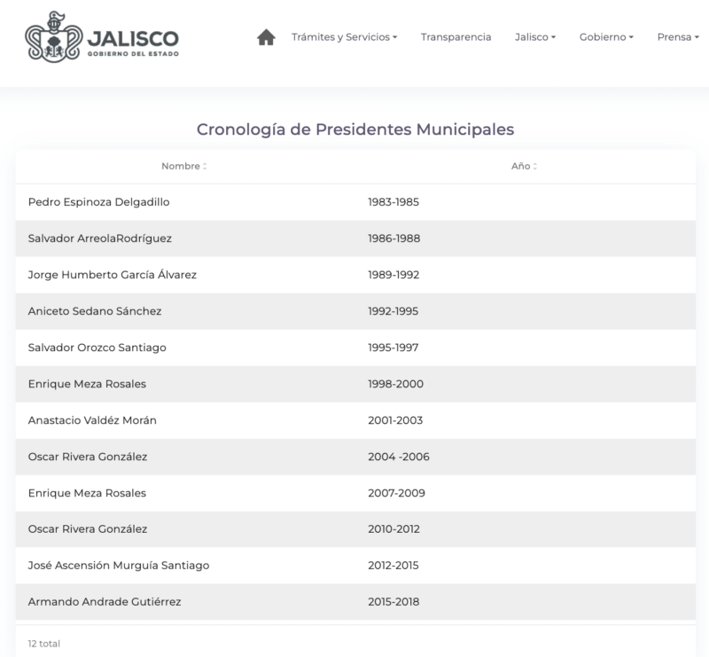Click the Cronología de Presidentes Municipales heading
The image size is (709, 657).
click(354, 129)
